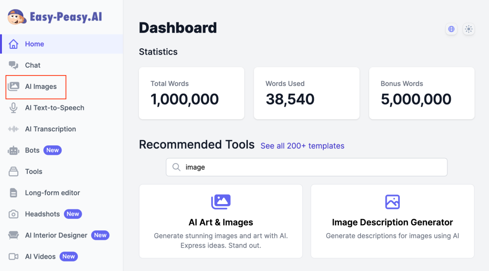Click the AI Interior Designer sofa icon
489x271 pixels.
13,236
